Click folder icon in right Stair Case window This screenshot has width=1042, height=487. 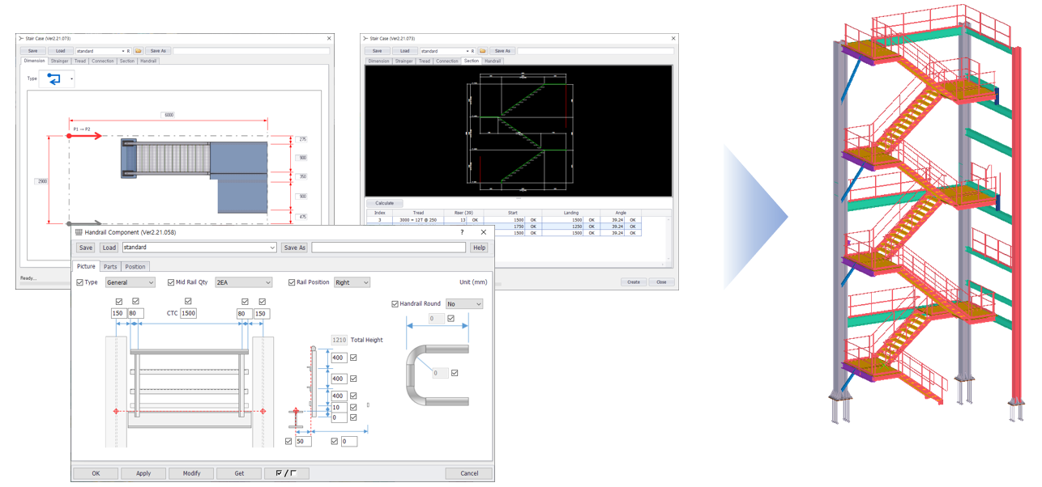point(483,51)
